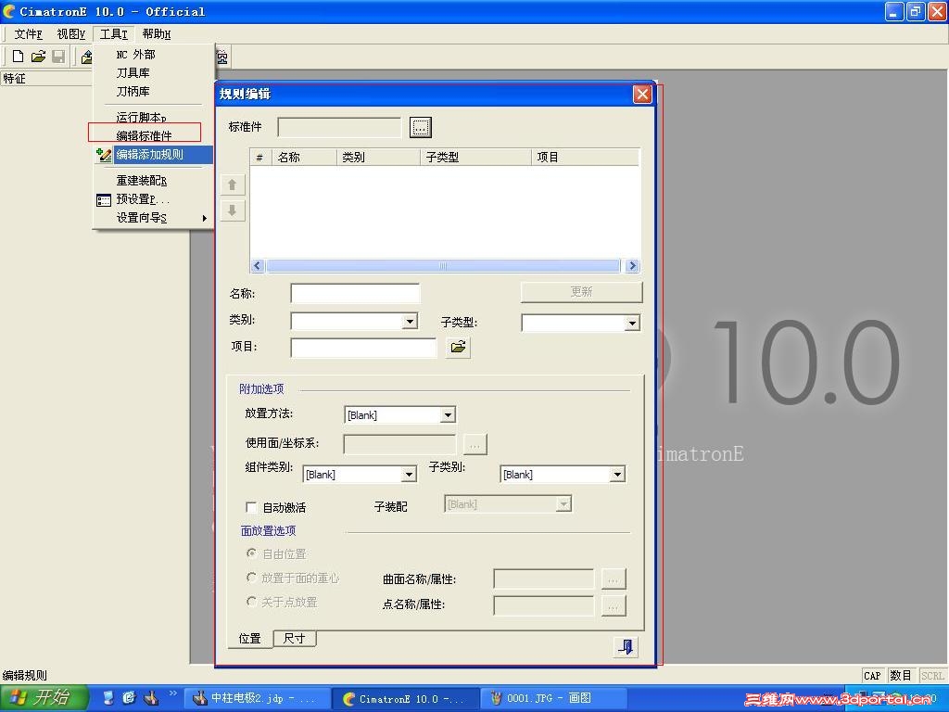Open the 放置方法 dropdown
This screenshot has width=949, height=712.
(x=448, y=415)
